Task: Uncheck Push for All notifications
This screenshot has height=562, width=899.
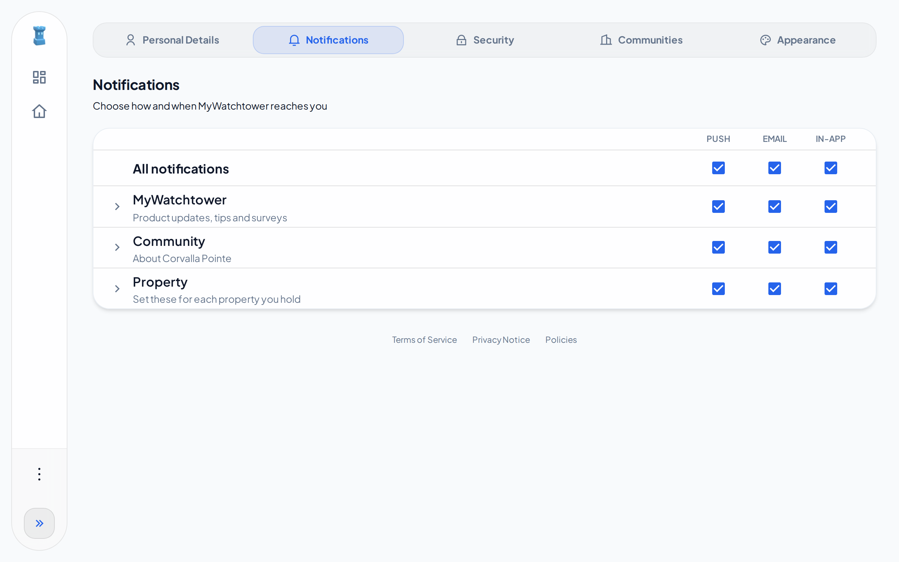Action: [718, 168]
